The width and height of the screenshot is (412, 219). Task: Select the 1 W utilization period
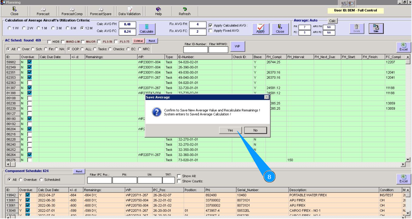(x=9, y=28)
